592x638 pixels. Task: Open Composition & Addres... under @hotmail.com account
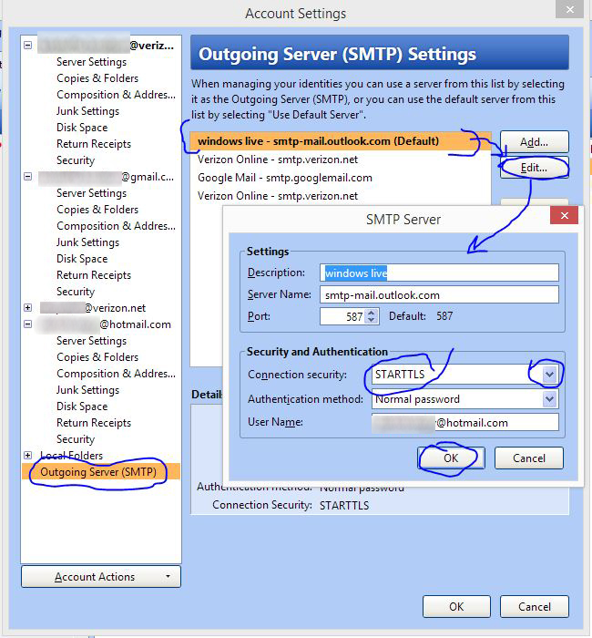116,374
